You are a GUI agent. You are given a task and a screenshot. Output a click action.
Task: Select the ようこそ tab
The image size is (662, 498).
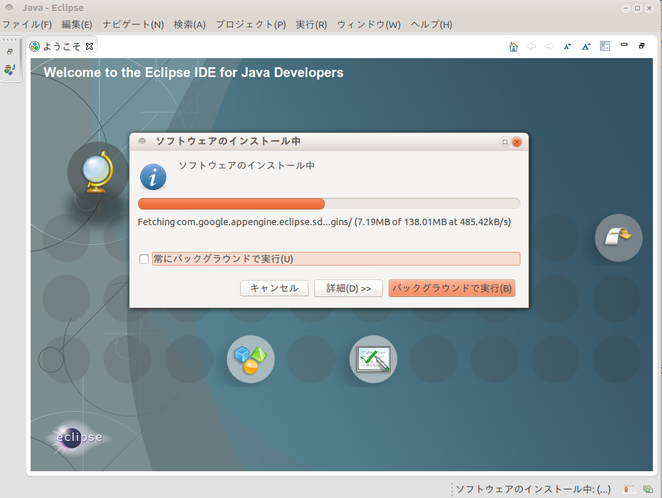pos(62,46)
